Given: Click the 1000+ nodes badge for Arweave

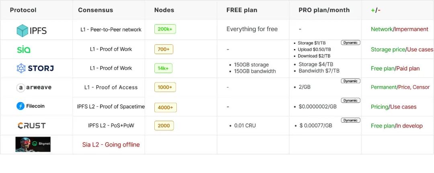Looking at the screenshot, I should point(165,87).
